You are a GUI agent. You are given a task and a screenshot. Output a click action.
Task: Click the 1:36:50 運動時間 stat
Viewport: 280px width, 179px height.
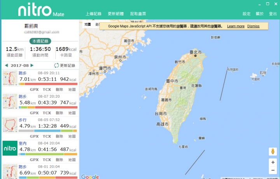tap(40, 52)
